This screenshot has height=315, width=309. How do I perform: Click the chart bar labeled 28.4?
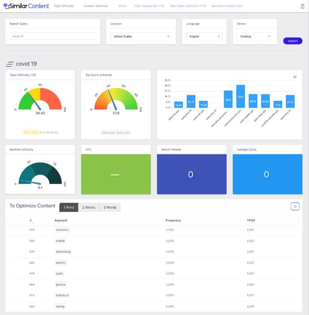228,99
